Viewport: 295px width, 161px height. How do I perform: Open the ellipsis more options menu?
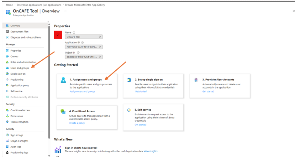(x=65, y=11)
